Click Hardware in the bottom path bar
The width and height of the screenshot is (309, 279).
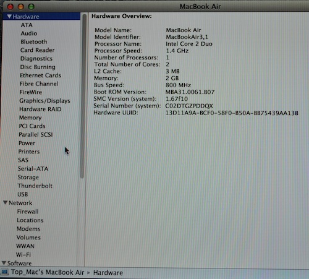[108, 273]
